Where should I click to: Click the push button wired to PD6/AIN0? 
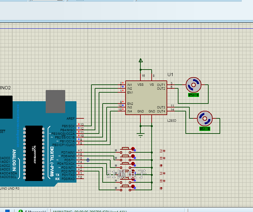(126, 158)
